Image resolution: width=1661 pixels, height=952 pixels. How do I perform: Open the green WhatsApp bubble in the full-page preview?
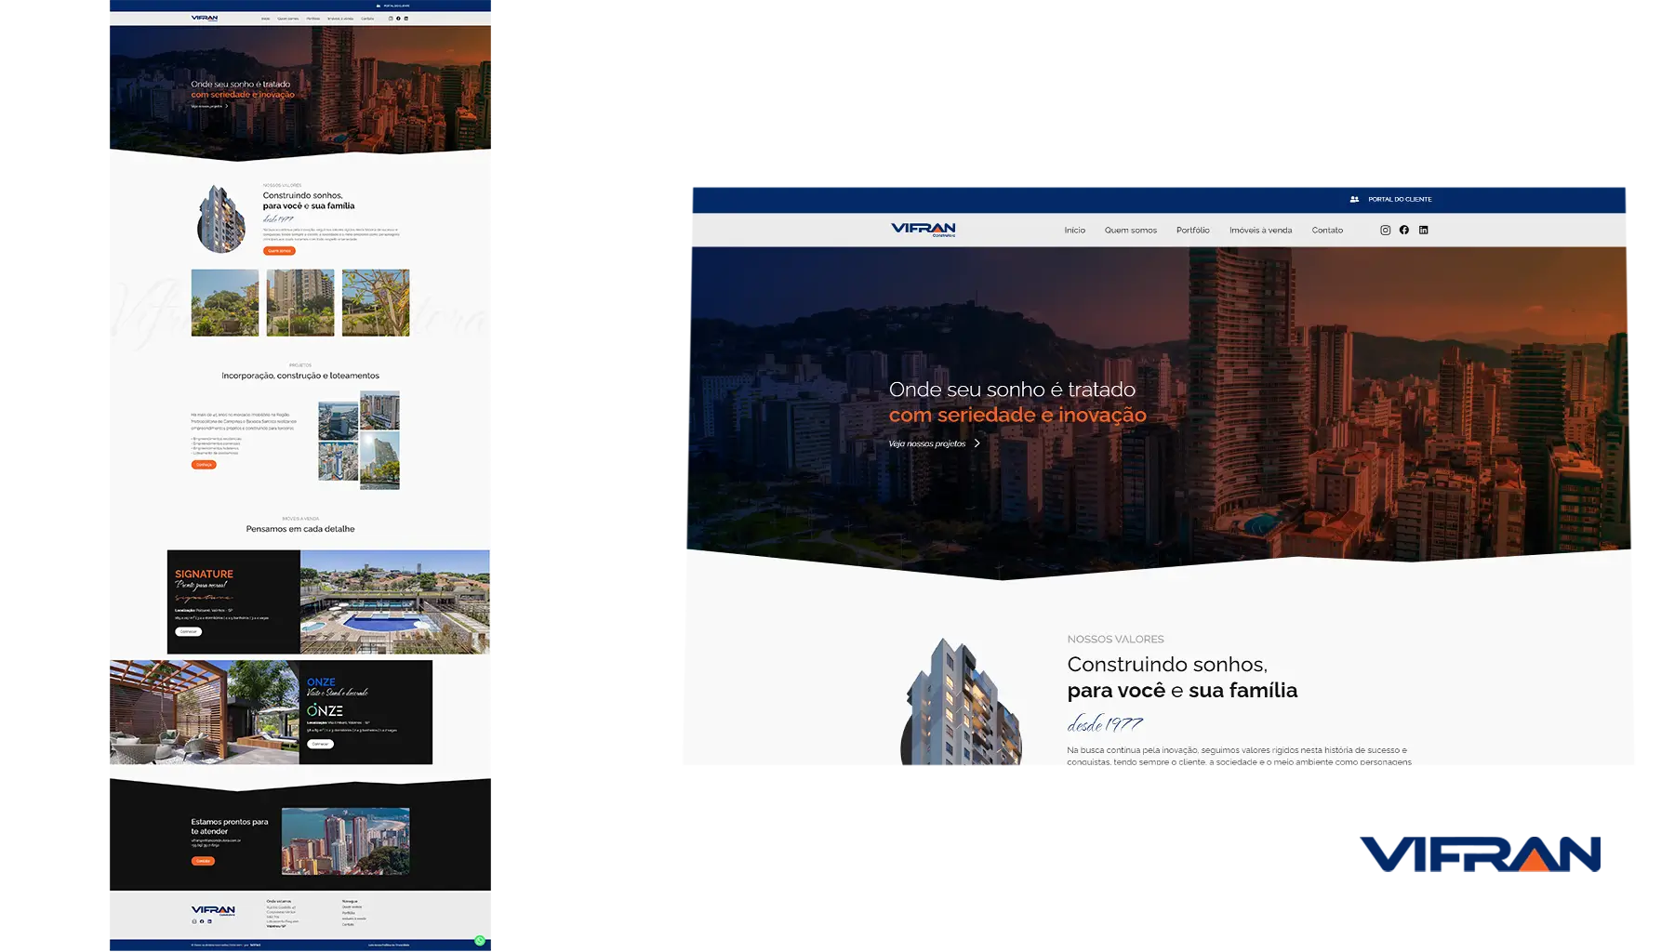[480, 940]
